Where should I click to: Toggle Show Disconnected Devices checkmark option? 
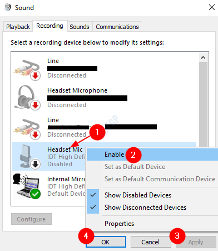(145, 207)
